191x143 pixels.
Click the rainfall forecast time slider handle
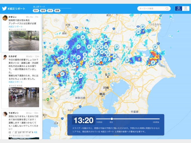112,119
